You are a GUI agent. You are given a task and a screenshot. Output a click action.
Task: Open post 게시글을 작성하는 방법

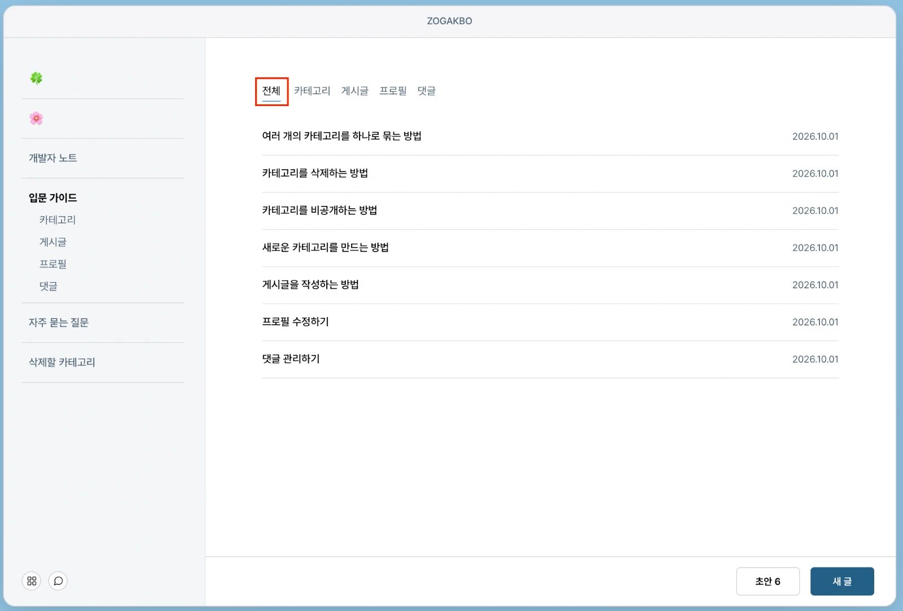[550, 285]
